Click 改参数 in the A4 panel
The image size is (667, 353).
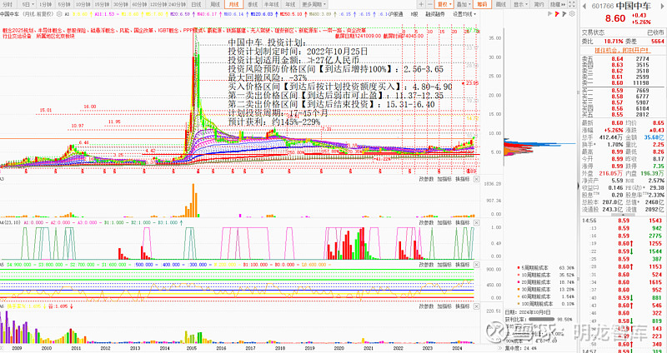[x=426, y=222]
